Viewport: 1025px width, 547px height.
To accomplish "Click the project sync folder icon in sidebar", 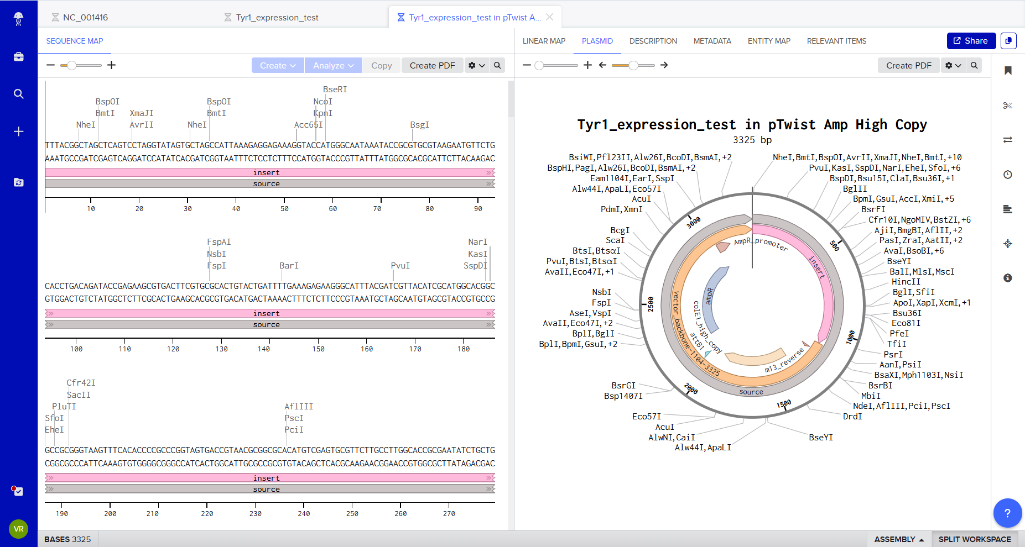I will tap(18, 182).
